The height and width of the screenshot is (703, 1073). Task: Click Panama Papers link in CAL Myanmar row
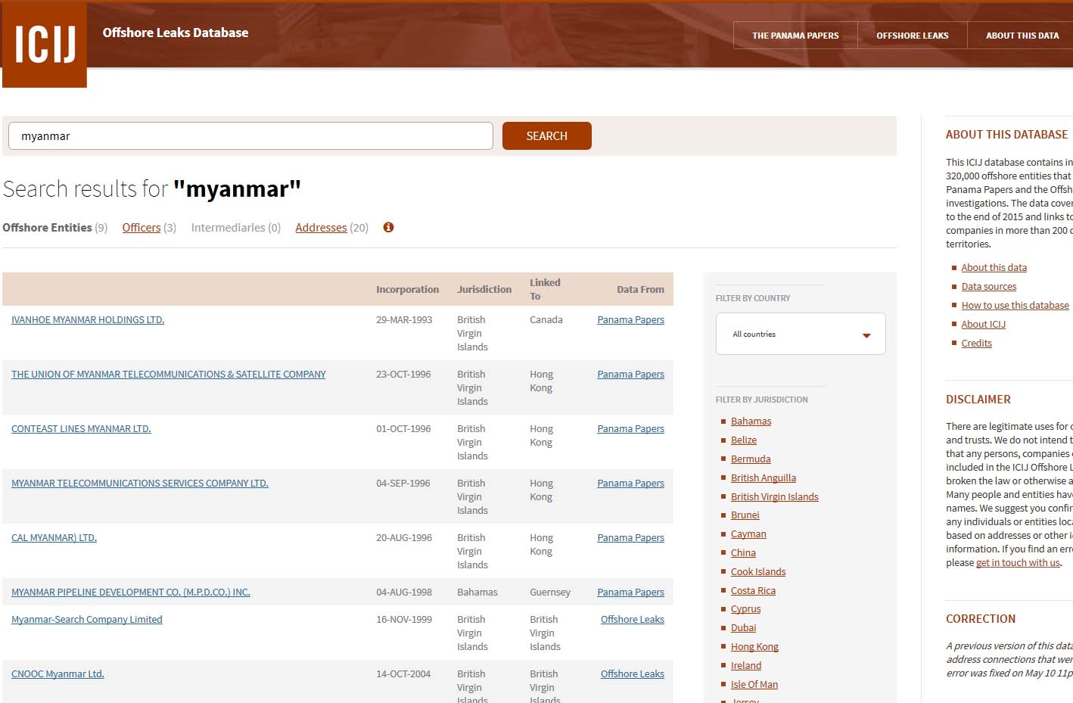coord(630,538)
